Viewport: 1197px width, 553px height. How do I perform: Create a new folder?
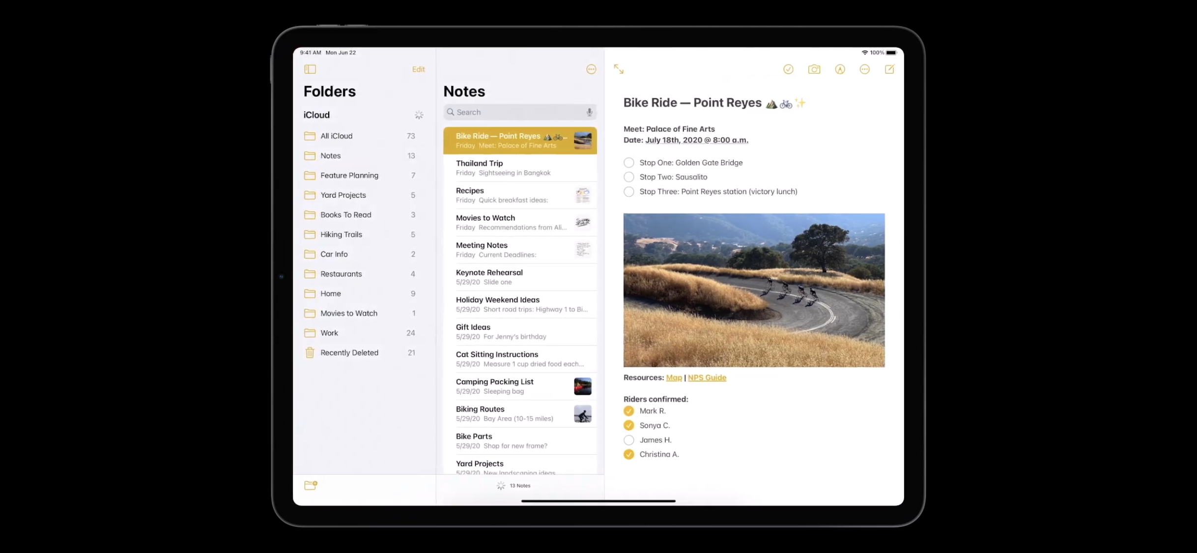click(x=311, y=485)
